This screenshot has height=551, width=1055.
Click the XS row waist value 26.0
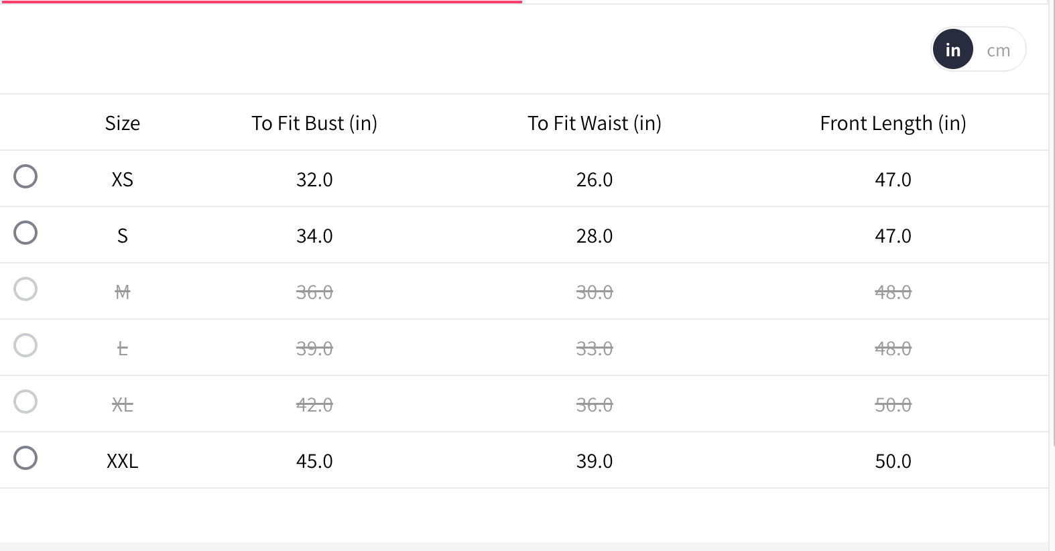[x=595, y=180]
